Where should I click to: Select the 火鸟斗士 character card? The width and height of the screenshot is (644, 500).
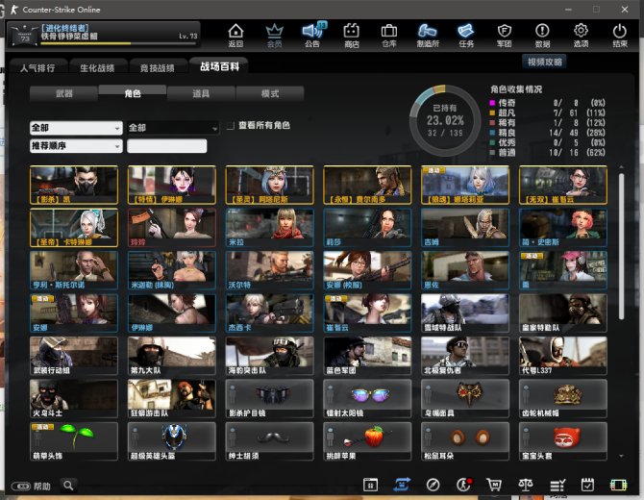tap(74, 398)
